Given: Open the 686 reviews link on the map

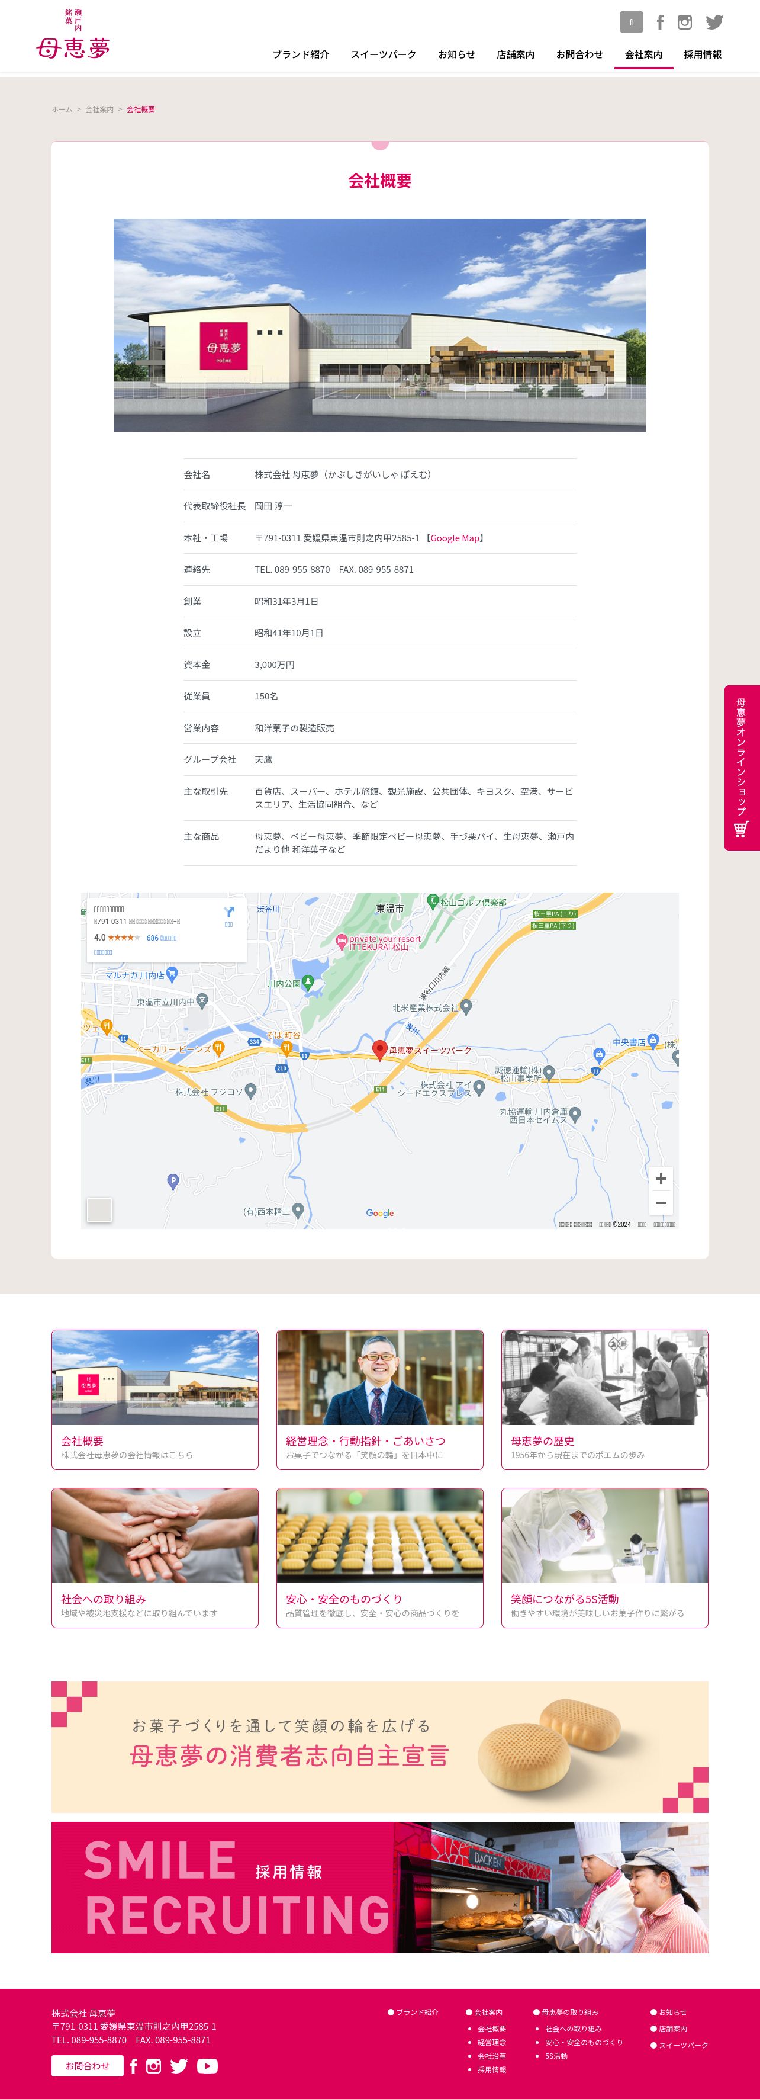Looking at the screenshot, I should 161,938.
